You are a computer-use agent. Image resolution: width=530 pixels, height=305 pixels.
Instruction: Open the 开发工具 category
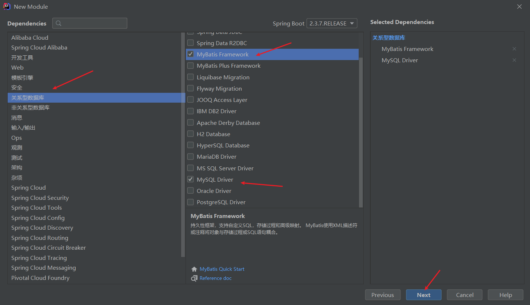pyautogui.click(x=94, y=58)
